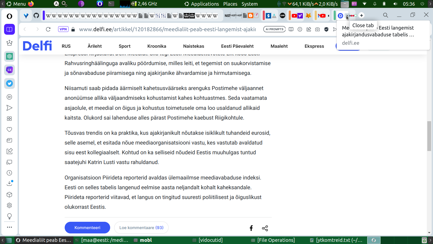This screenshot has height=244, width=433.
Task: Open the Workspaces grid icon in the sidebar
Action: (x=9, y=119)
